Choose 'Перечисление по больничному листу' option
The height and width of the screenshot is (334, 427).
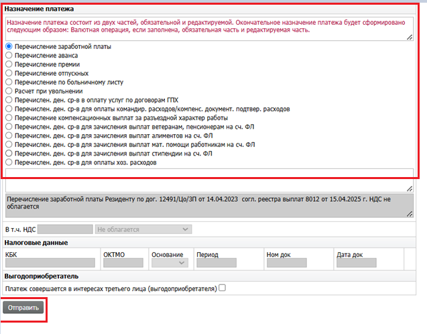click(9, 82)
